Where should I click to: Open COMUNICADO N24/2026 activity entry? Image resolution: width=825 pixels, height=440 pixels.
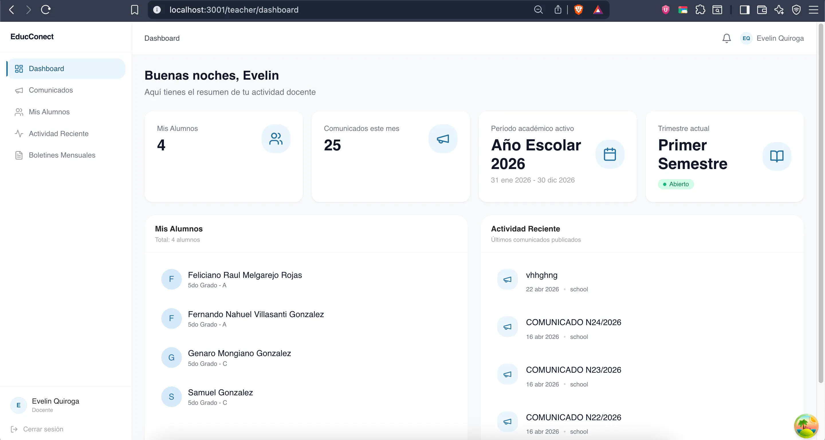point(573,323)
